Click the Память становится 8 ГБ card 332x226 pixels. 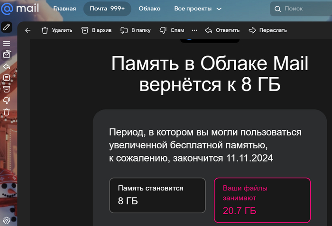point(157,195)
